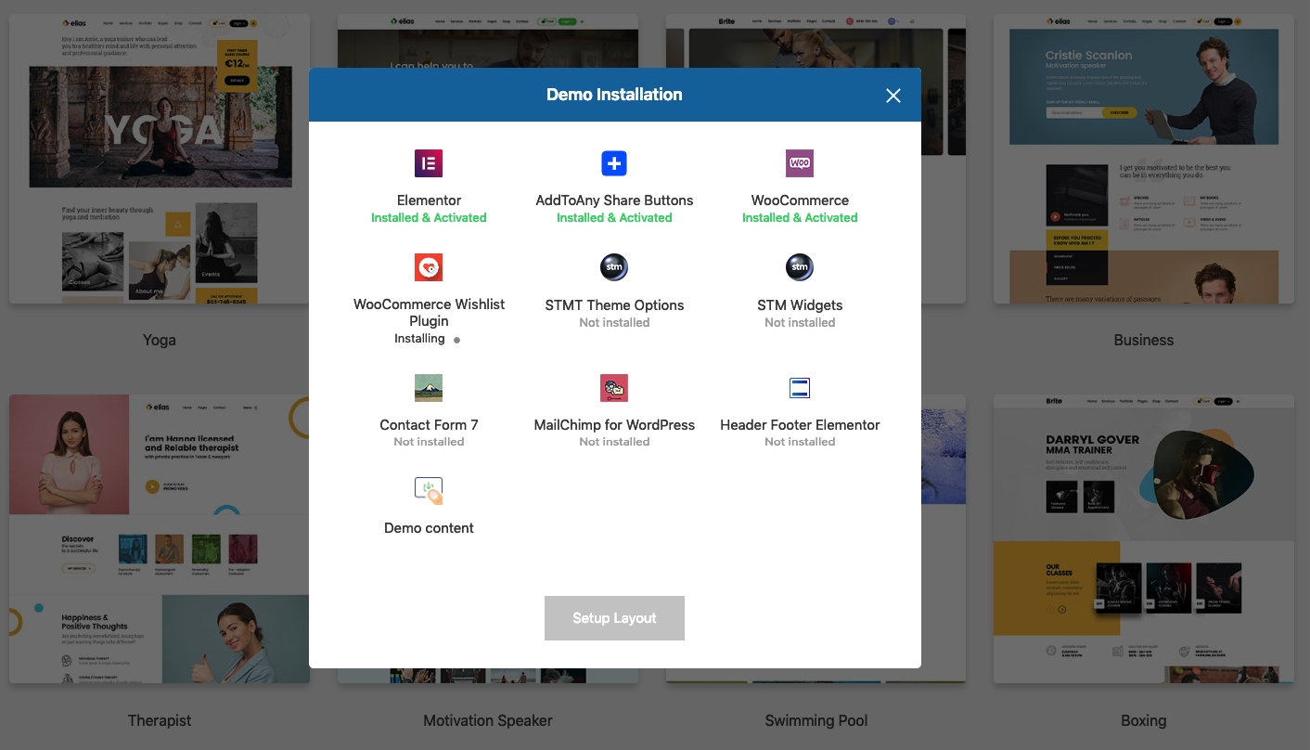Choose the Boxing demo preview
Screen dimensions: 1310x750
tap(1143, 538)
